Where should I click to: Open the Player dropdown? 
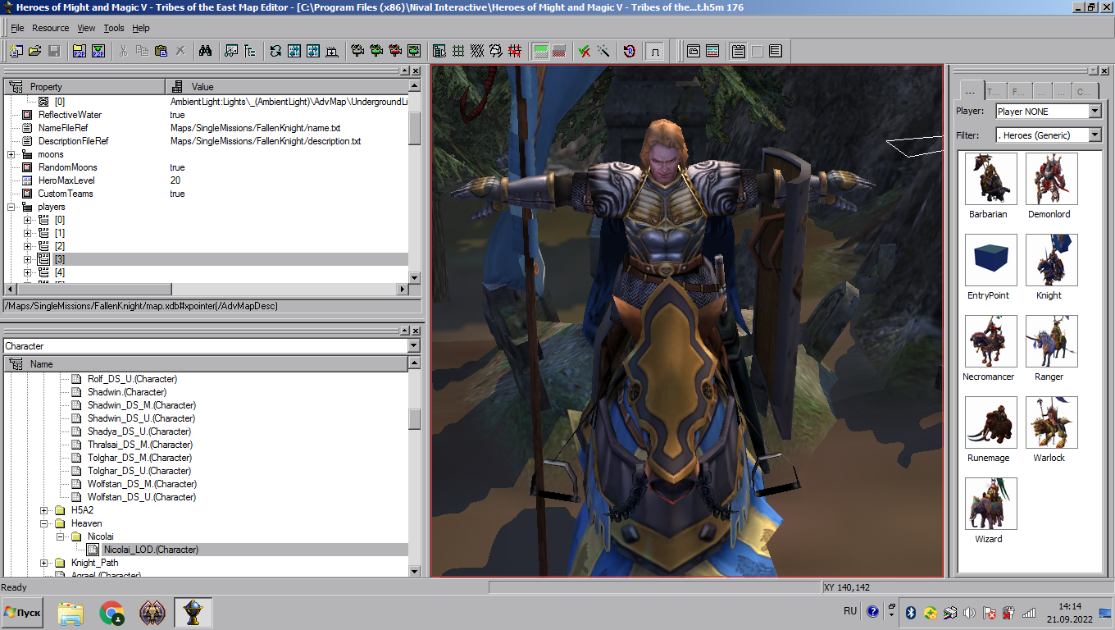(x=1095, y=111)
